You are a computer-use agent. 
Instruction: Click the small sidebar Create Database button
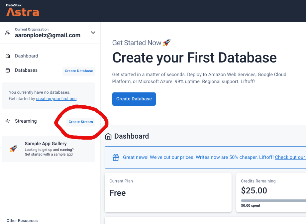(79, 71)
